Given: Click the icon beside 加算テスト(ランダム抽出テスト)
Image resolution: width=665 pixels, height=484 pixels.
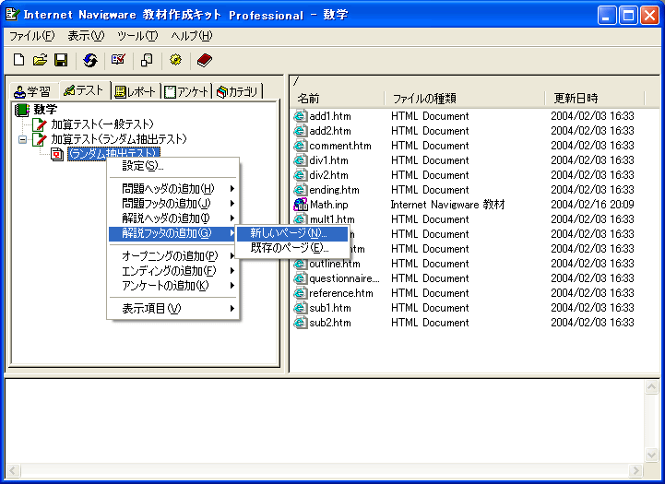Looking at the screenshot, I should (40, 139).
